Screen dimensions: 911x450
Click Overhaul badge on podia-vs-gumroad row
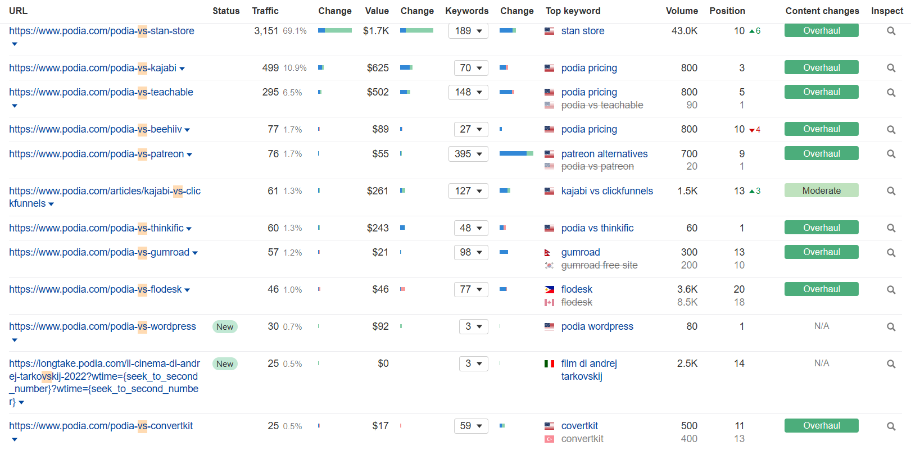tap(822, 252)
